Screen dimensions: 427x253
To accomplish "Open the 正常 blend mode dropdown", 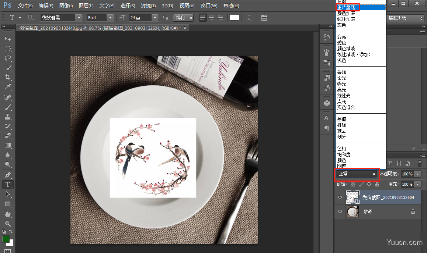I will point(357,174).
